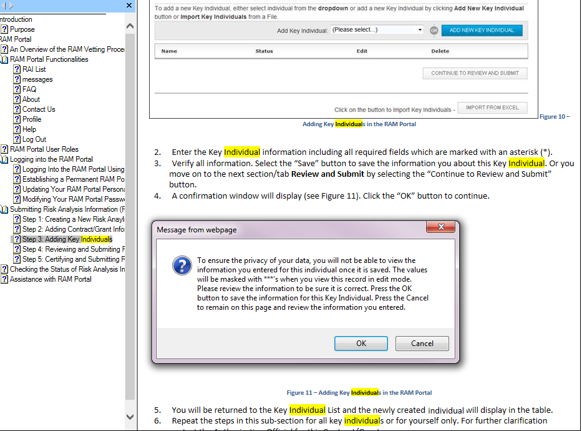Open the Contact Us topic
This screenshot has width=582, height=431.
pos(39,109)
